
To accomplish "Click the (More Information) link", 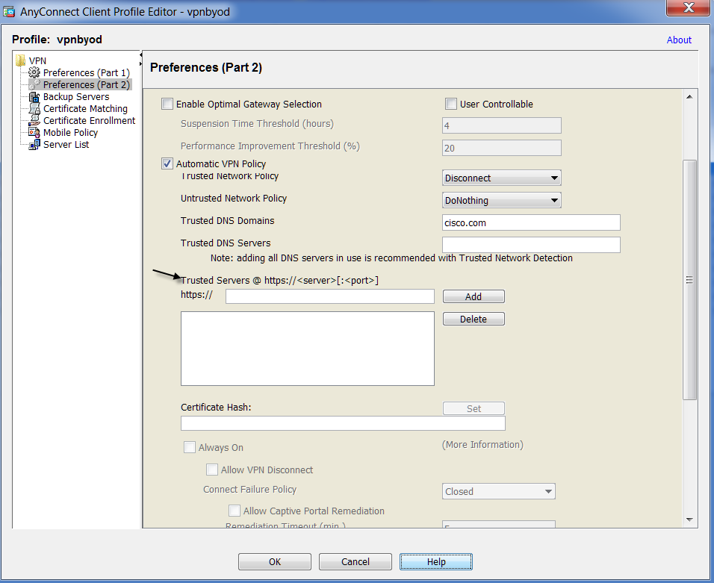I will coord(482,445).
